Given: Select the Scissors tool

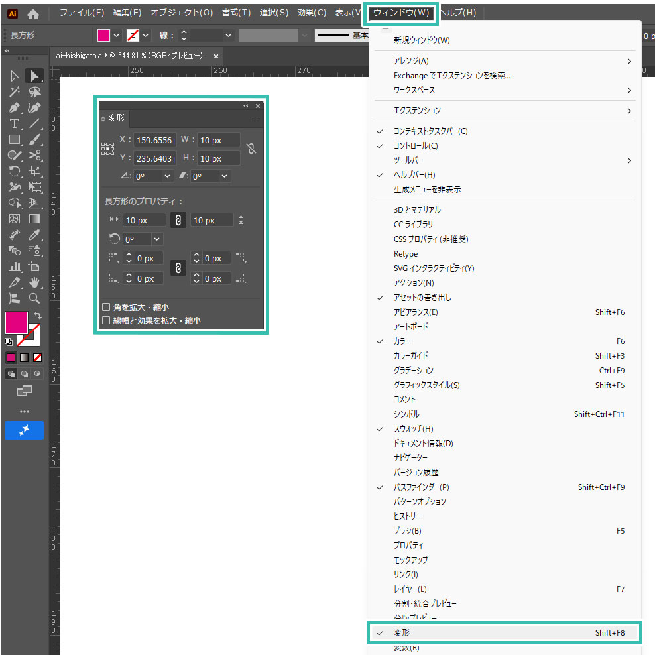Looking at the screenshot, I should tap(35, 156).
